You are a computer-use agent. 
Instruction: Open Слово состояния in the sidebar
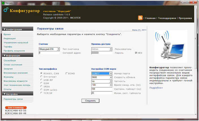click(x=13, y=65)
